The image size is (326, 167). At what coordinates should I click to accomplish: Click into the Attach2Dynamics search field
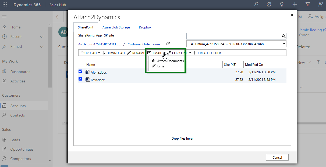click(234, 36)
